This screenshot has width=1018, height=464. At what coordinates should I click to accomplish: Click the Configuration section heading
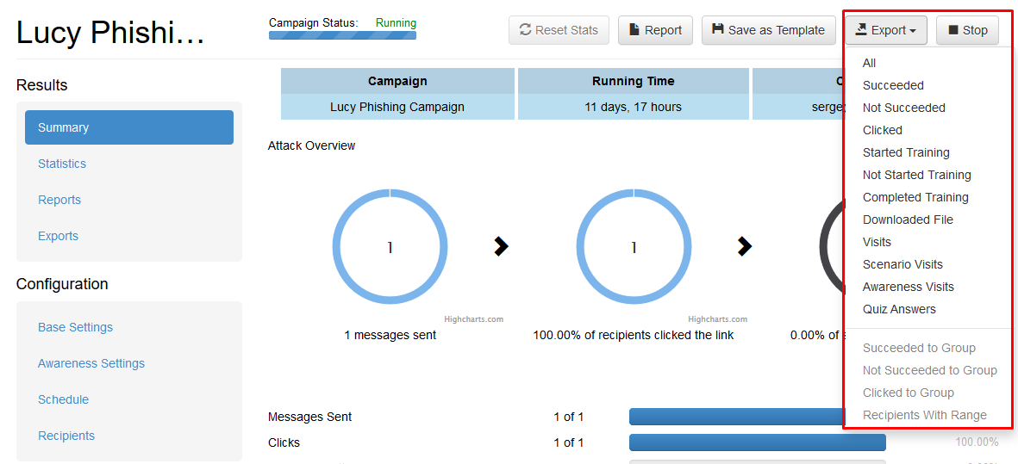[x=62, y=284]
